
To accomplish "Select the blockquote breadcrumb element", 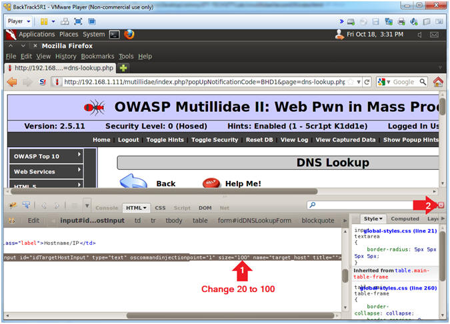I will coord(318,221).
